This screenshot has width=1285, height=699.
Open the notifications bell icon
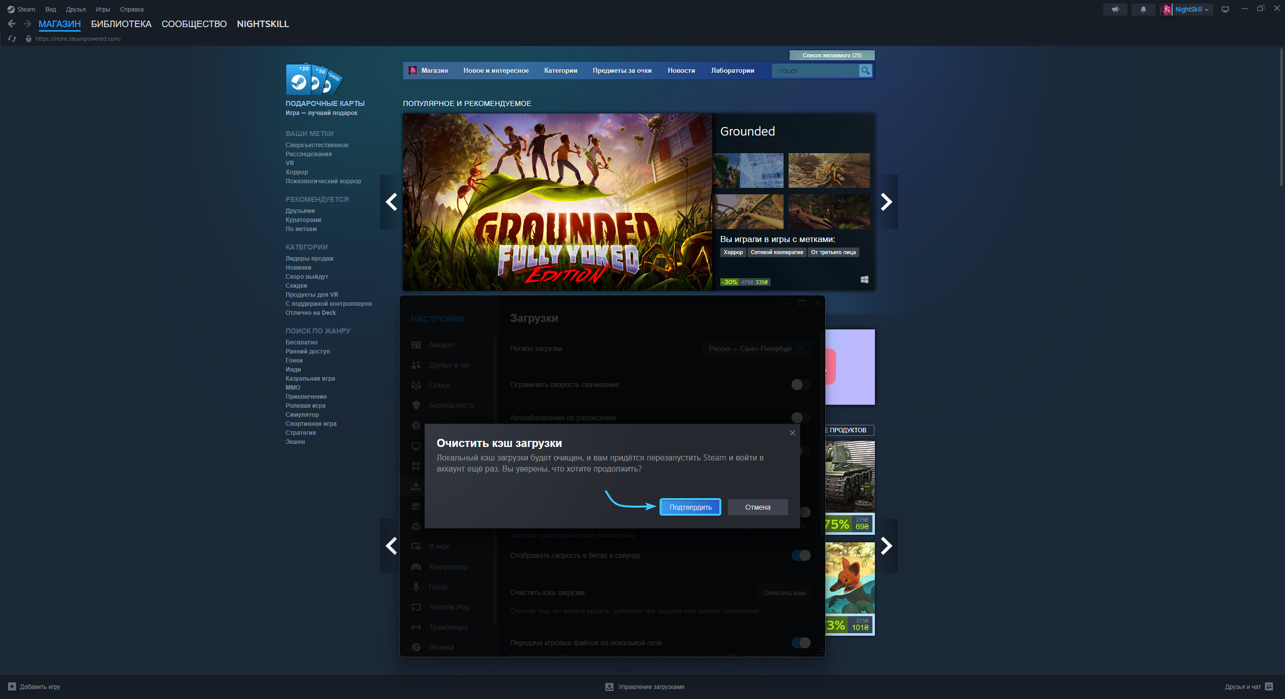coord(1143,10)
